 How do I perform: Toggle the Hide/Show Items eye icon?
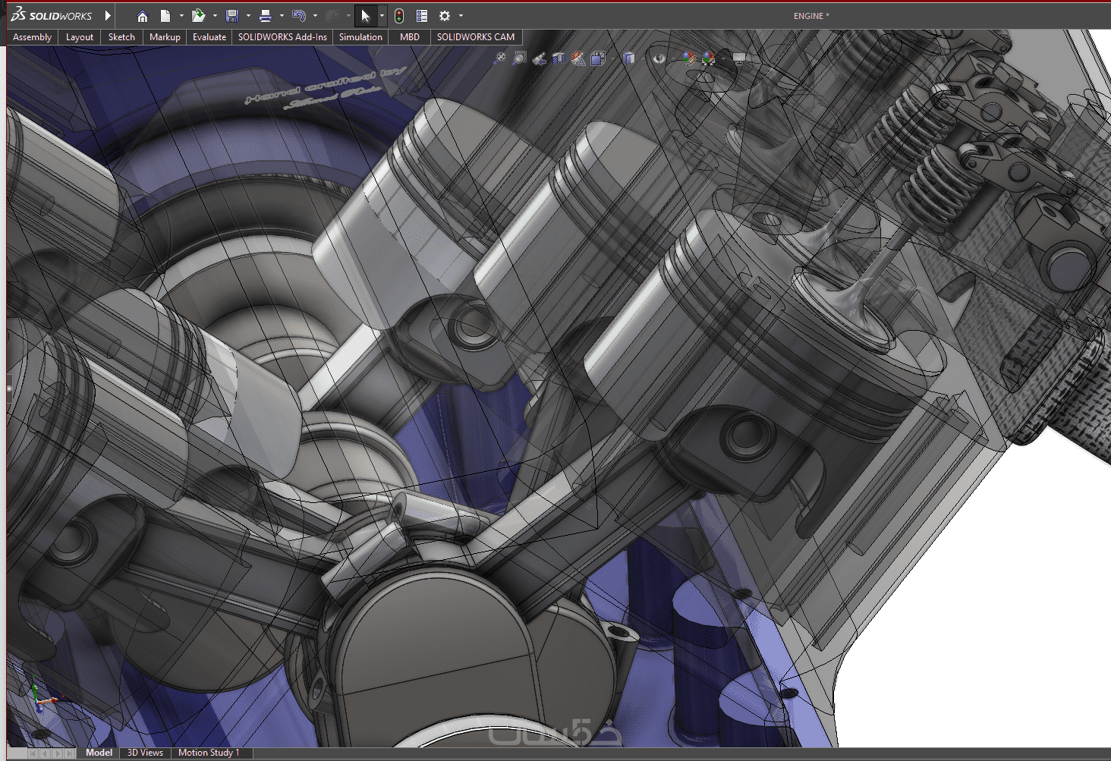pos(659,58)
